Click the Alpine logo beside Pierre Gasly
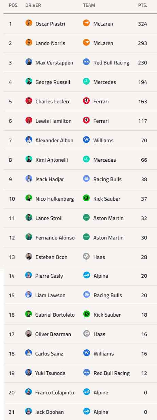The width and height of the screenshot is (157, 420). (x=86, y=275)
